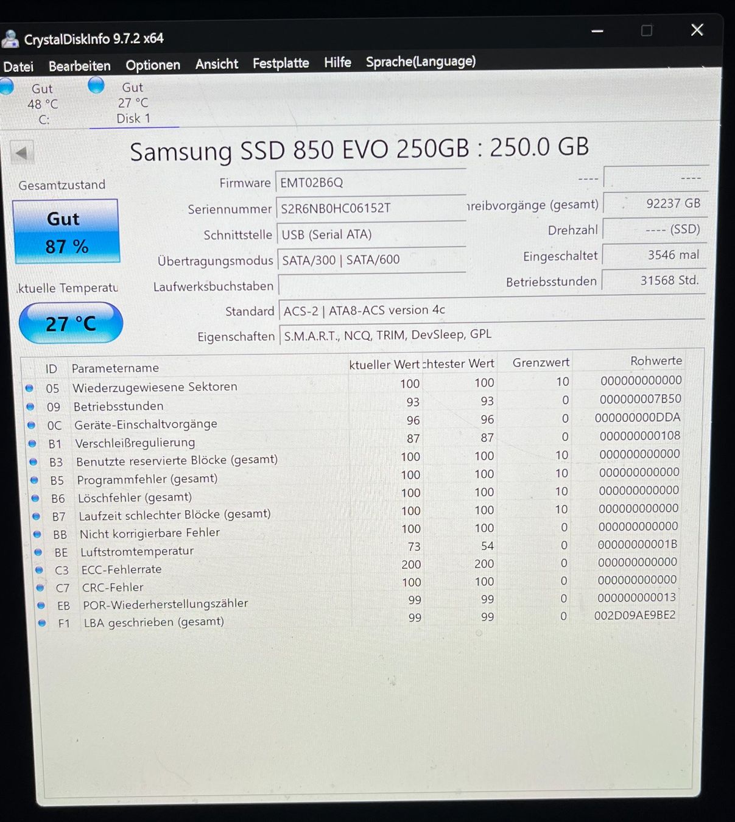Click the Eingeschaltet value 3546 mal

(x=654, y=255)
